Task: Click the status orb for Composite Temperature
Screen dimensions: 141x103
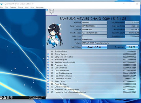Action: coord(48,57)
